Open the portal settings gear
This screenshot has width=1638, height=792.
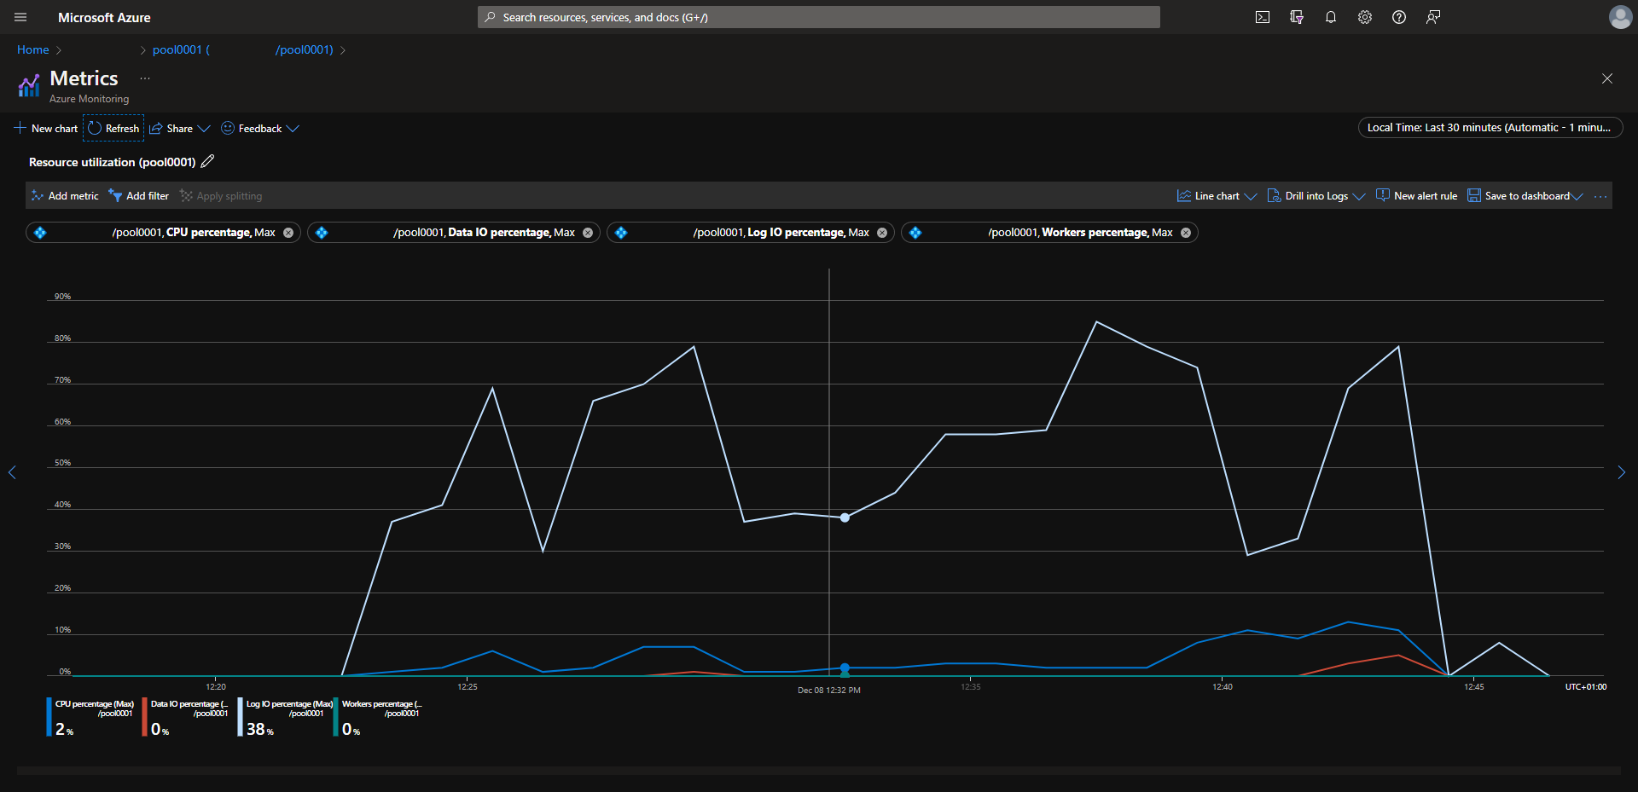pos(1365,17)
